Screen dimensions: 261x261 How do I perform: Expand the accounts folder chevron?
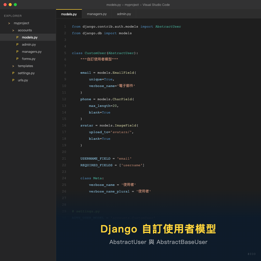tap(13, 31)
